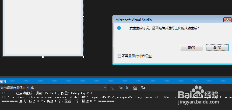Go to the next message in Output
The width and height of the screenshot is (232, 110).
point(127,88)
